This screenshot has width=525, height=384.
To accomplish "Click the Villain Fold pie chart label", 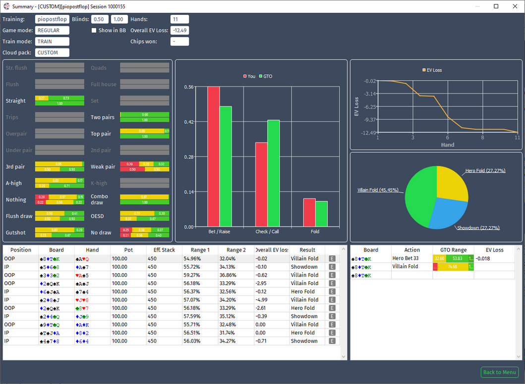I will (x=378, y=190).
